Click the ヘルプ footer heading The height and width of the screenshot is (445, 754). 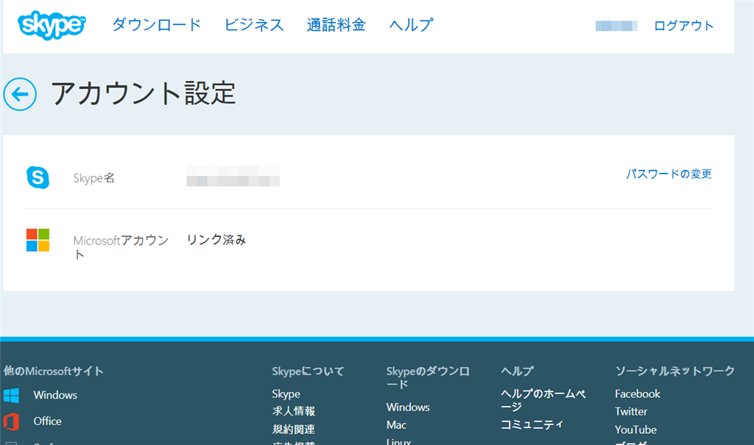click(x=518, y=371)
